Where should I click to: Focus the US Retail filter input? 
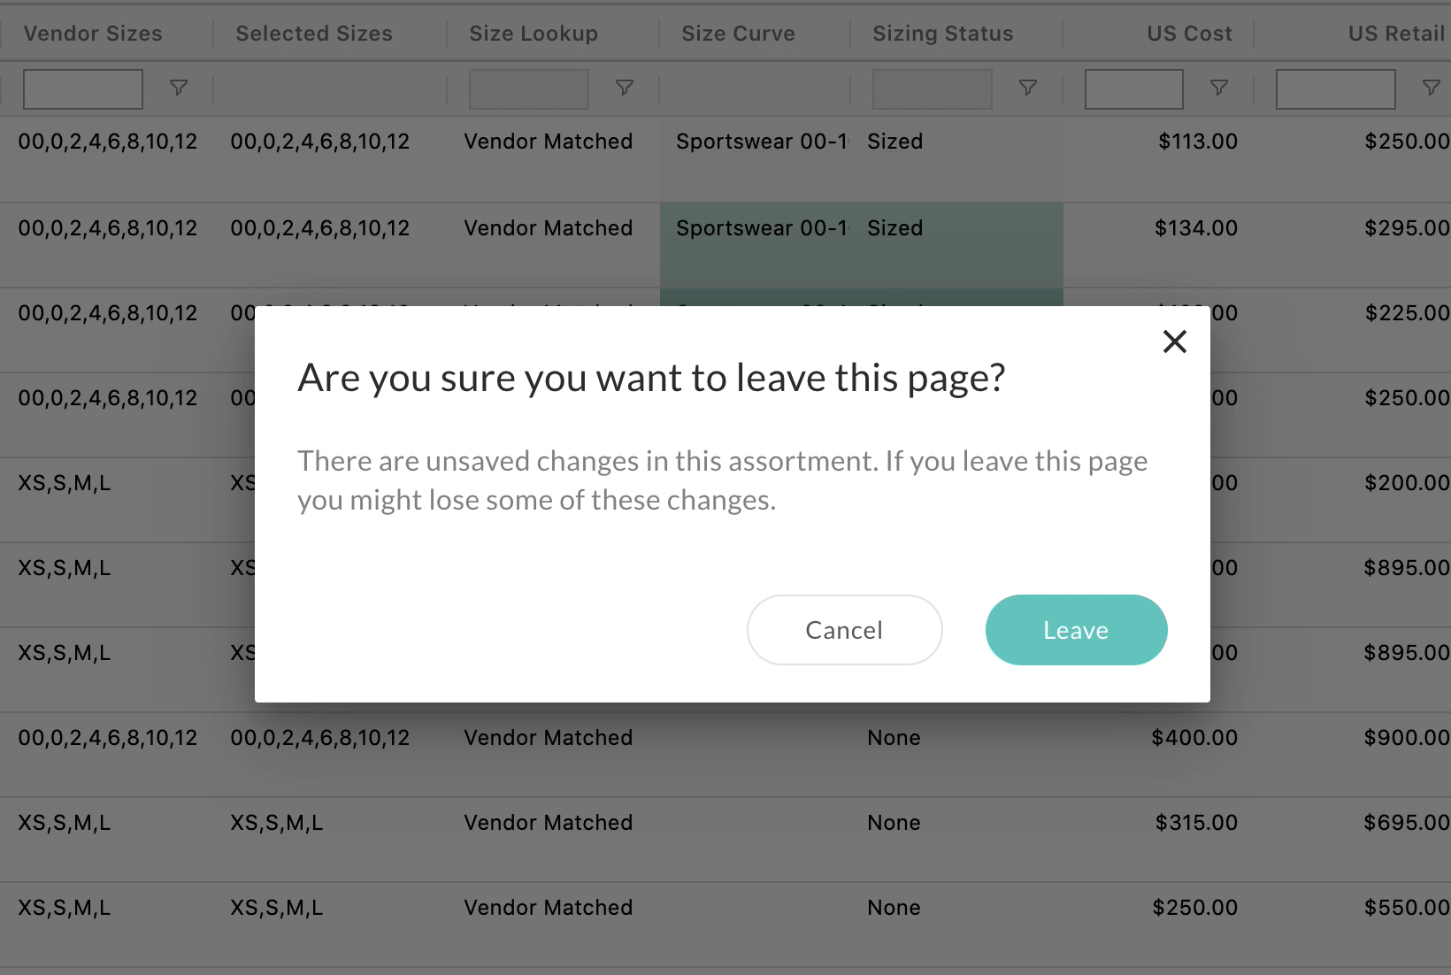tap(1336, 89)
